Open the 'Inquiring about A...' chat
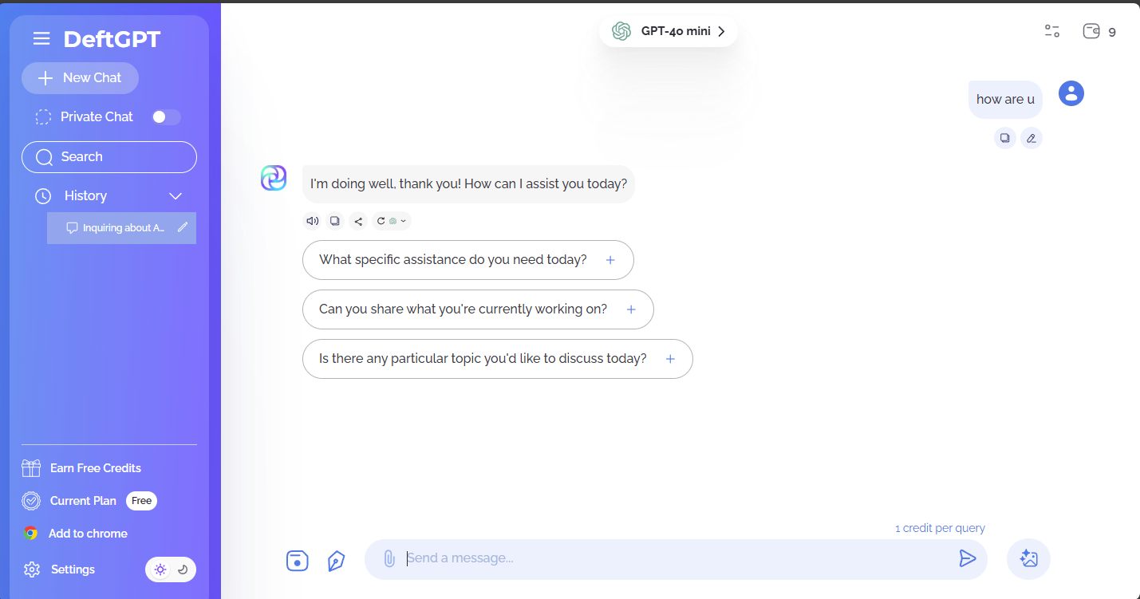 121,228
